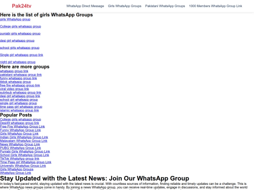Open 'time pass girl whatsapp group' in more groups
The width and height of the screenshot is (254, 190).
21,106
